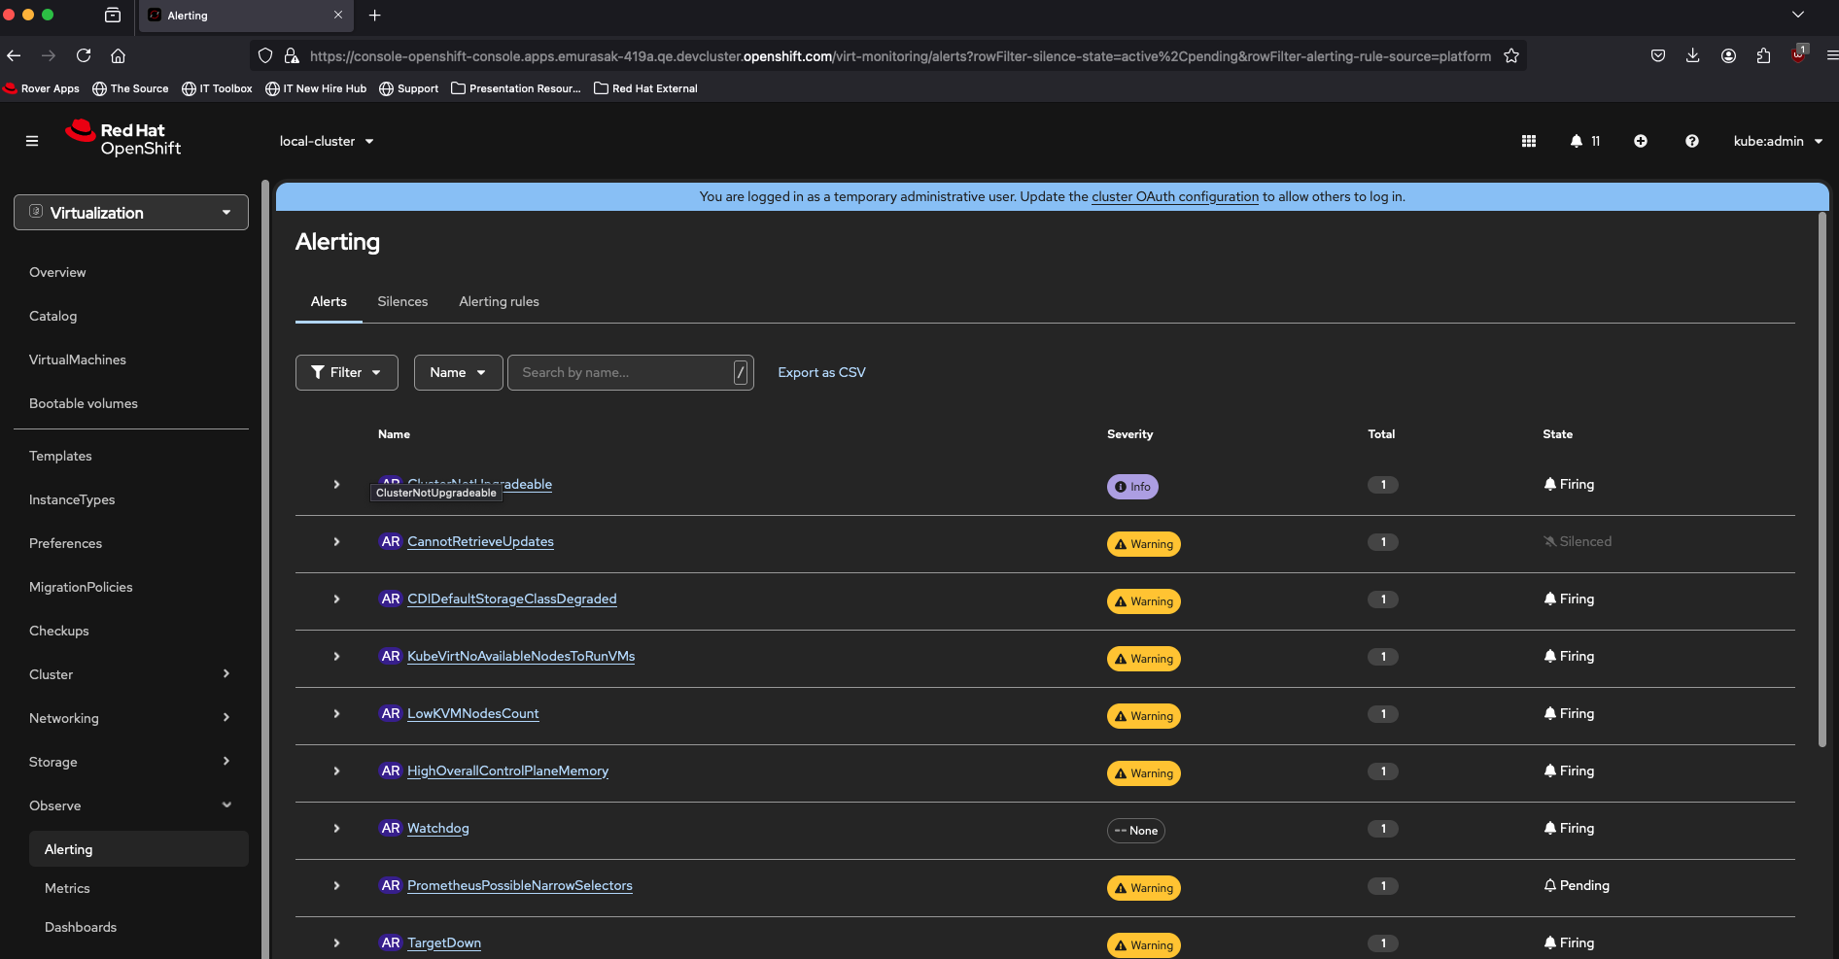Open the kube:admin user menu
This screenshot has width=1839, height=959.
pos(1778,141)
